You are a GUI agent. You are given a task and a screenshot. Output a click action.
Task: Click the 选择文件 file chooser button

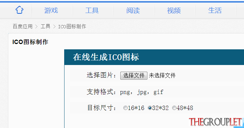134,76
